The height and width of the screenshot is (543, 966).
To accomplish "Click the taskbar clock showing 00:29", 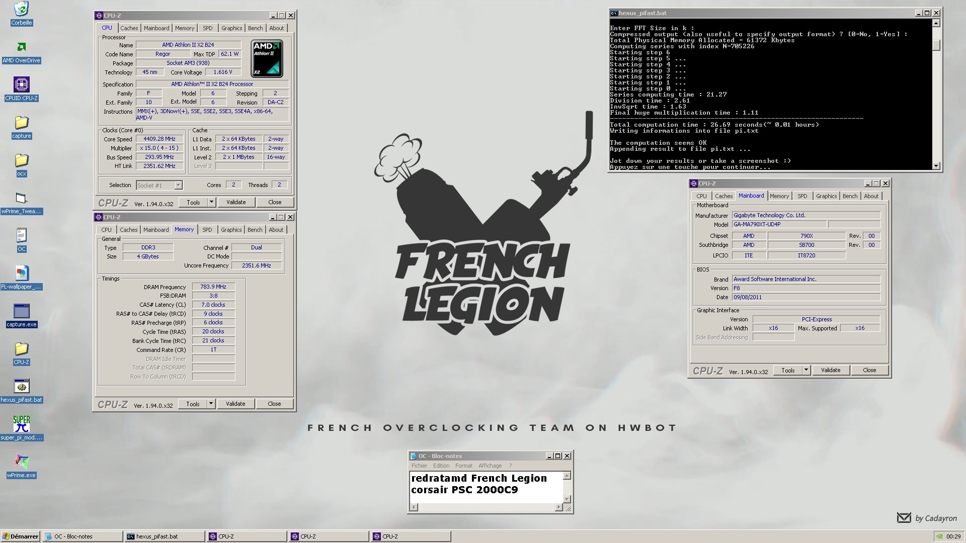I will [x=953, y=536].
